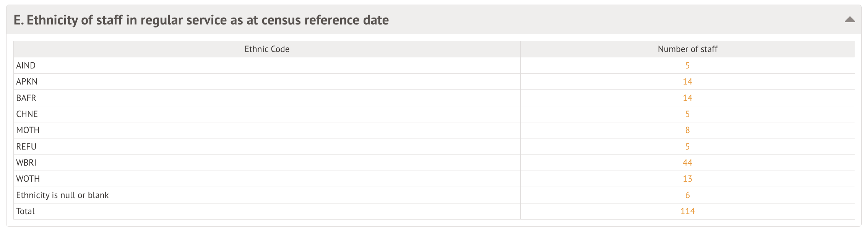
Task: Select the WBRI ethnic code cell
Action: pyautogui.click(x=26, y=163)
